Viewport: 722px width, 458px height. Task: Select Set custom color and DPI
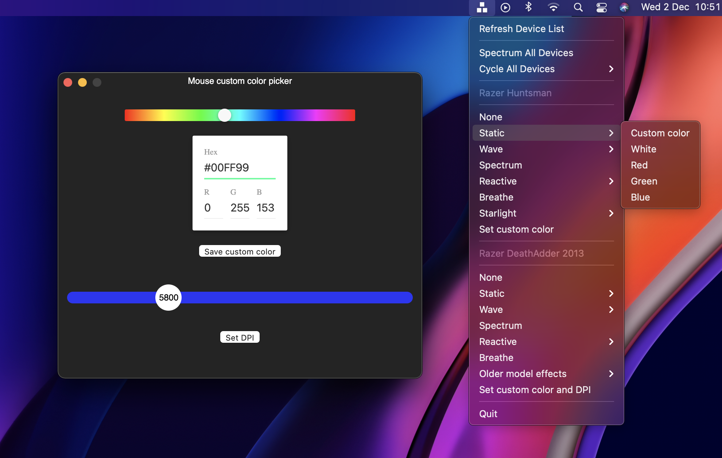tap(535, 390)
